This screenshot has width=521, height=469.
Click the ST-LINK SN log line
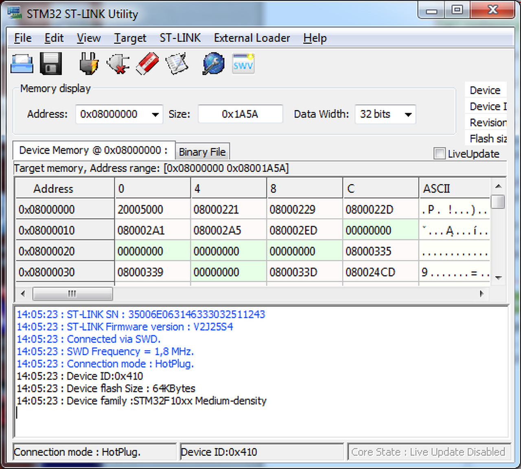(x=141, y=314)
